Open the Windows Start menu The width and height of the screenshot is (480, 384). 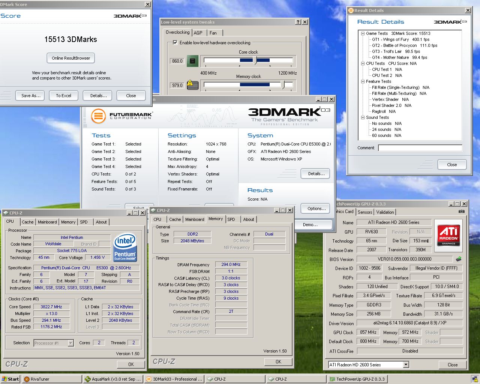(x=10, y=379)
